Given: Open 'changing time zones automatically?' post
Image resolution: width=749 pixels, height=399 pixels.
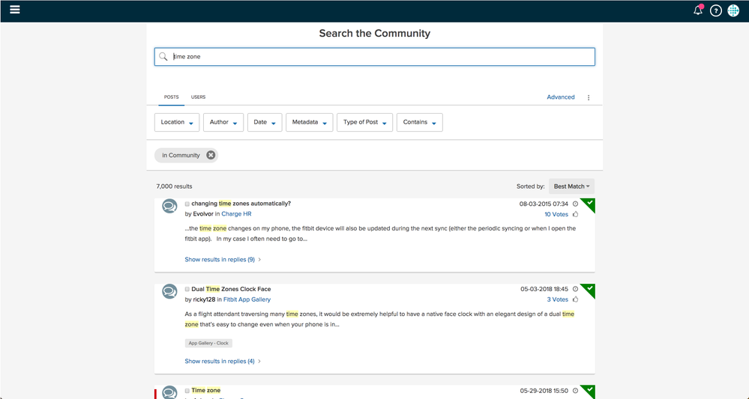Looking at the screenshot, I should point(241,204).
